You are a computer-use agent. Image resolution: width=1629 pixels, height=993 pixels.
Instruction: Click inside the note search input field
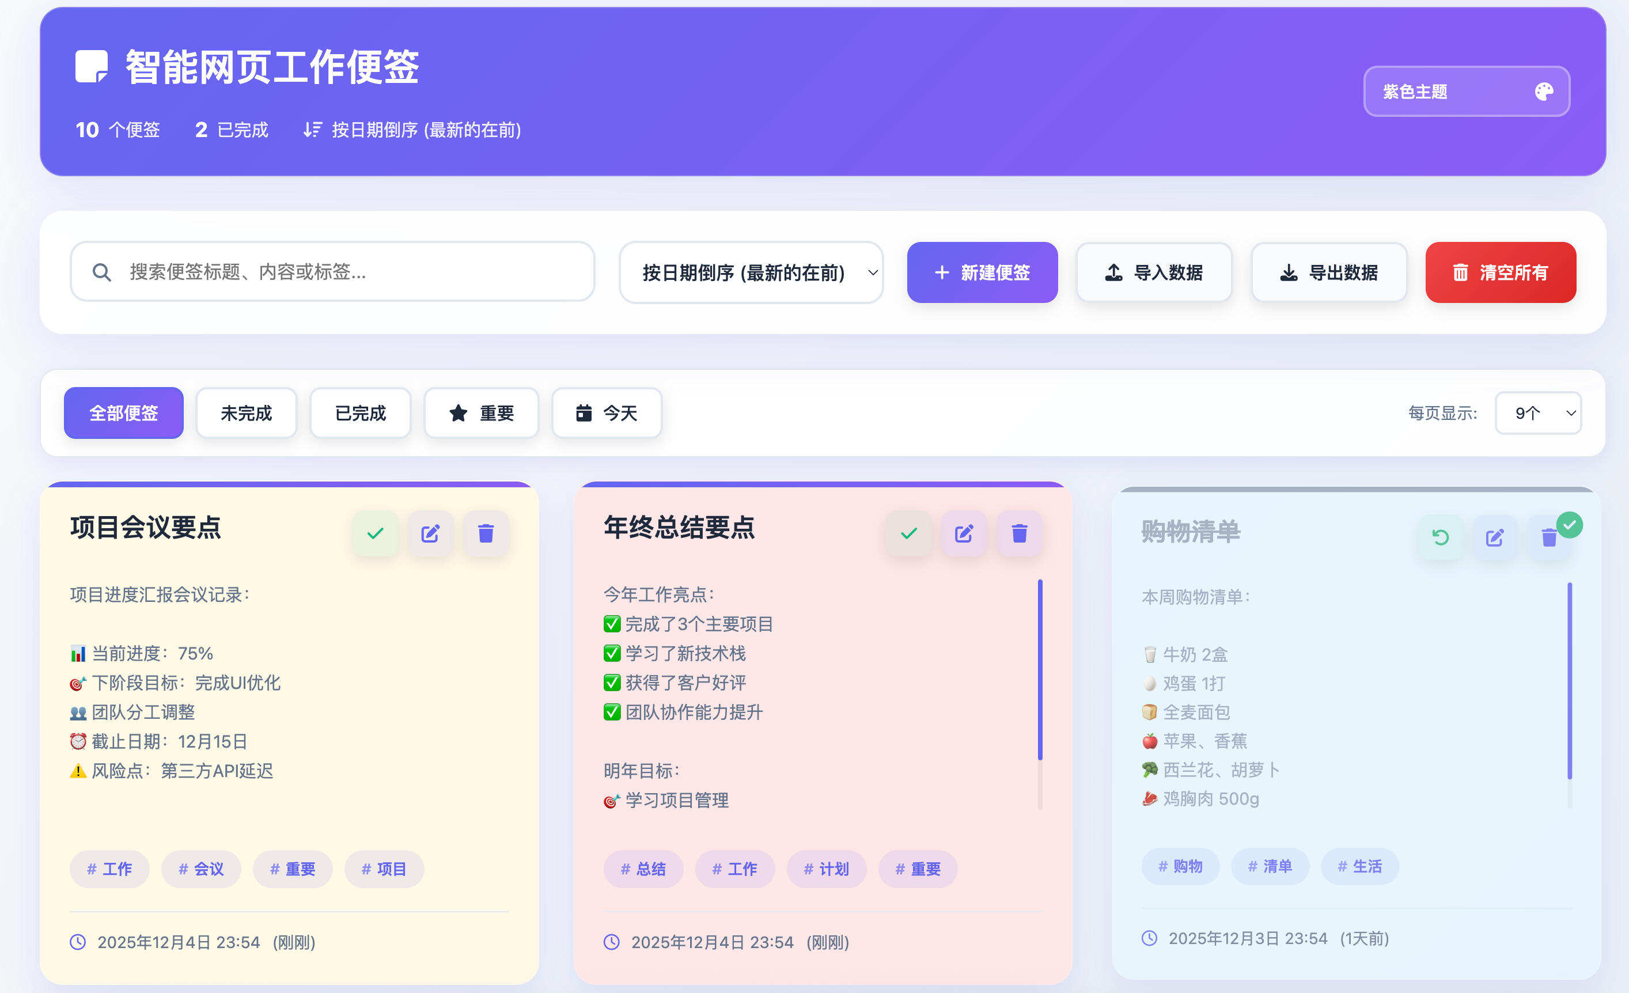(x=331, y=272)
